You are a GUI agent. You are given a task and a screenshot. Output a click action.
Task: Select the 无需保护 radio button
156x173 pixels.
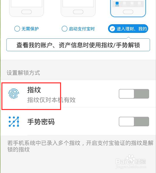[x=27, y=29]
